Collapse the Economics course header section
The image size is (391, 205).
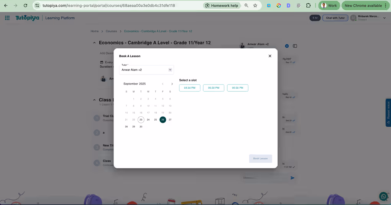(94, 43)
